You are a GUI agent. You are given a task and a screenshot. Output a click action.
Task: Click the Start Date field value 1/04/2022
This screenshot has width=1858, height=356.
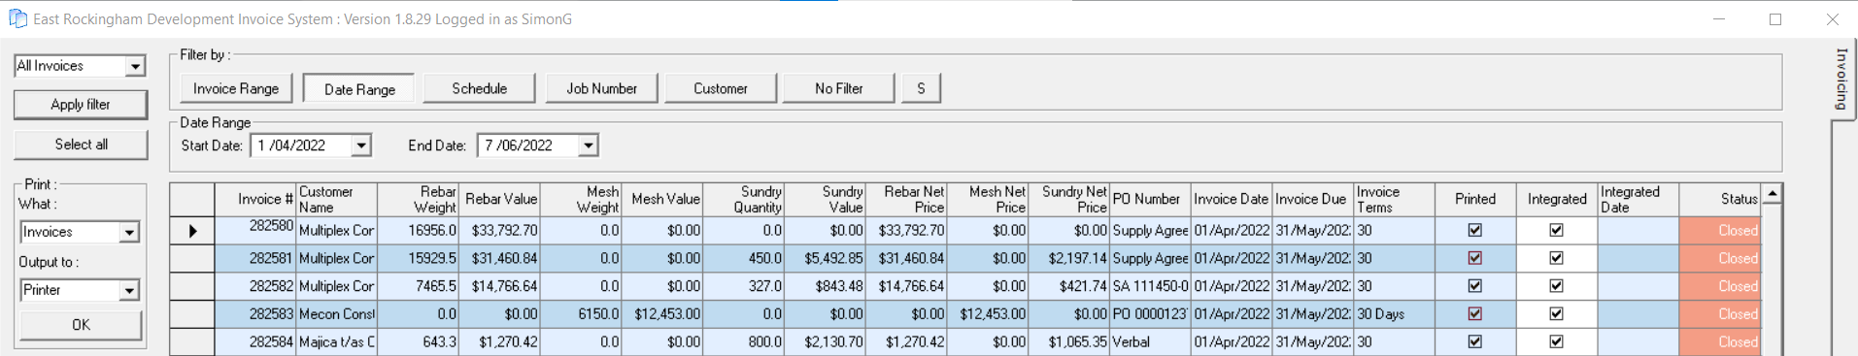(x=292, y=146)
